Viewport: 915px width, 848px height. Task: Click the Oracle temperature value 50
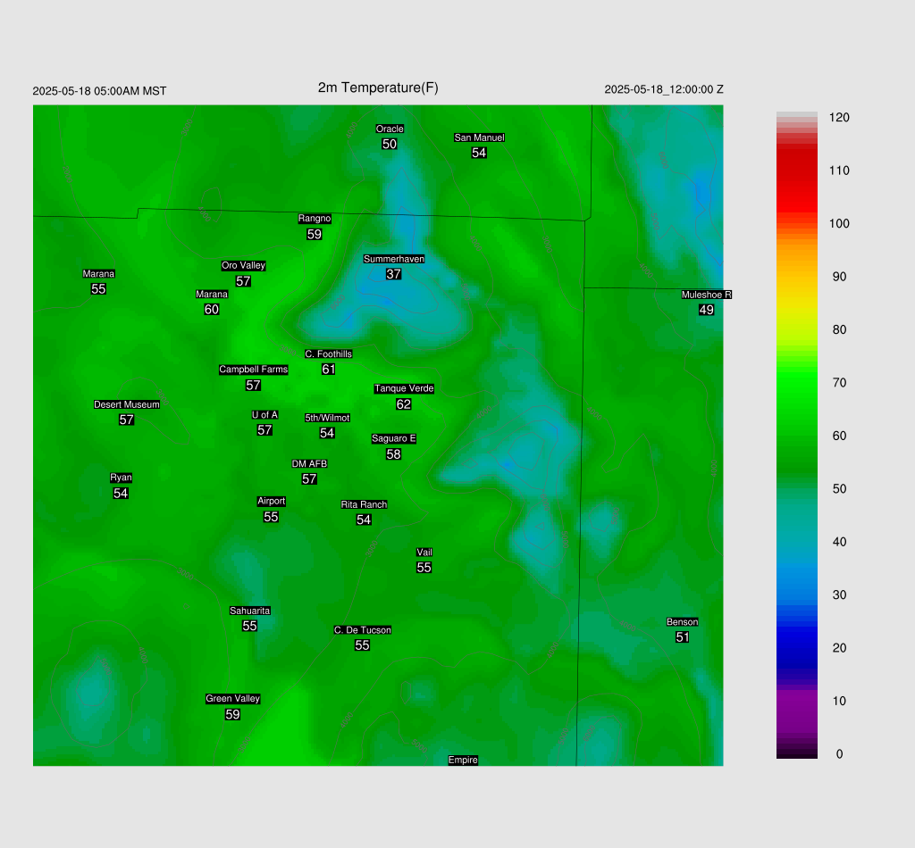pyautogui.click(x=390, y=144)
